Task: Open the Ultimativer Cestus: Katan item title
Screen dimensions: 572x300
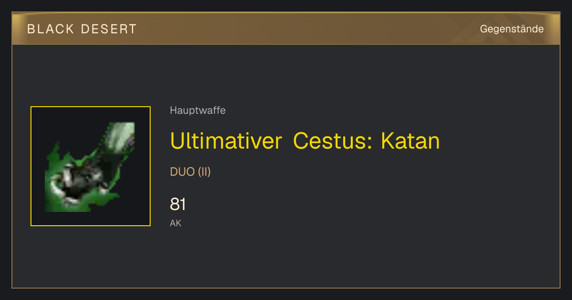Action: coord(305,141)
